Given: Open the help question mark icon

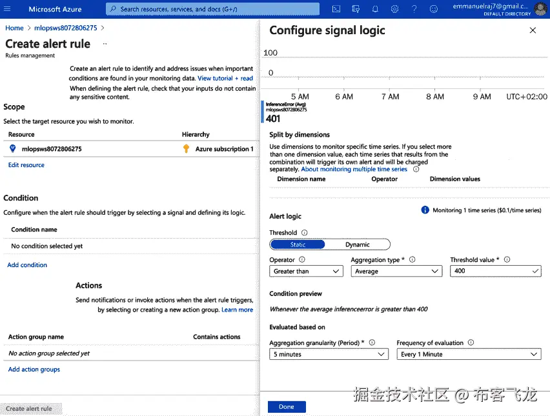Looking at the screenshot, I should 414,9.
